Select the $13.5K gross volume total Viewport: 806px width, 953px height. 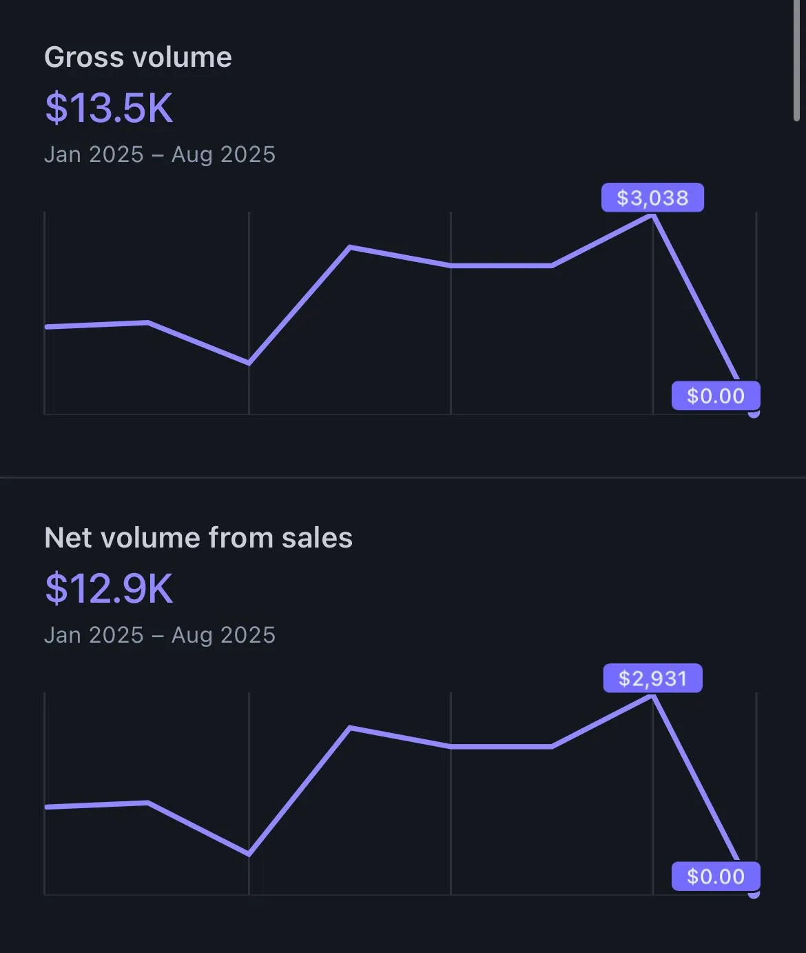click(109, 108)
